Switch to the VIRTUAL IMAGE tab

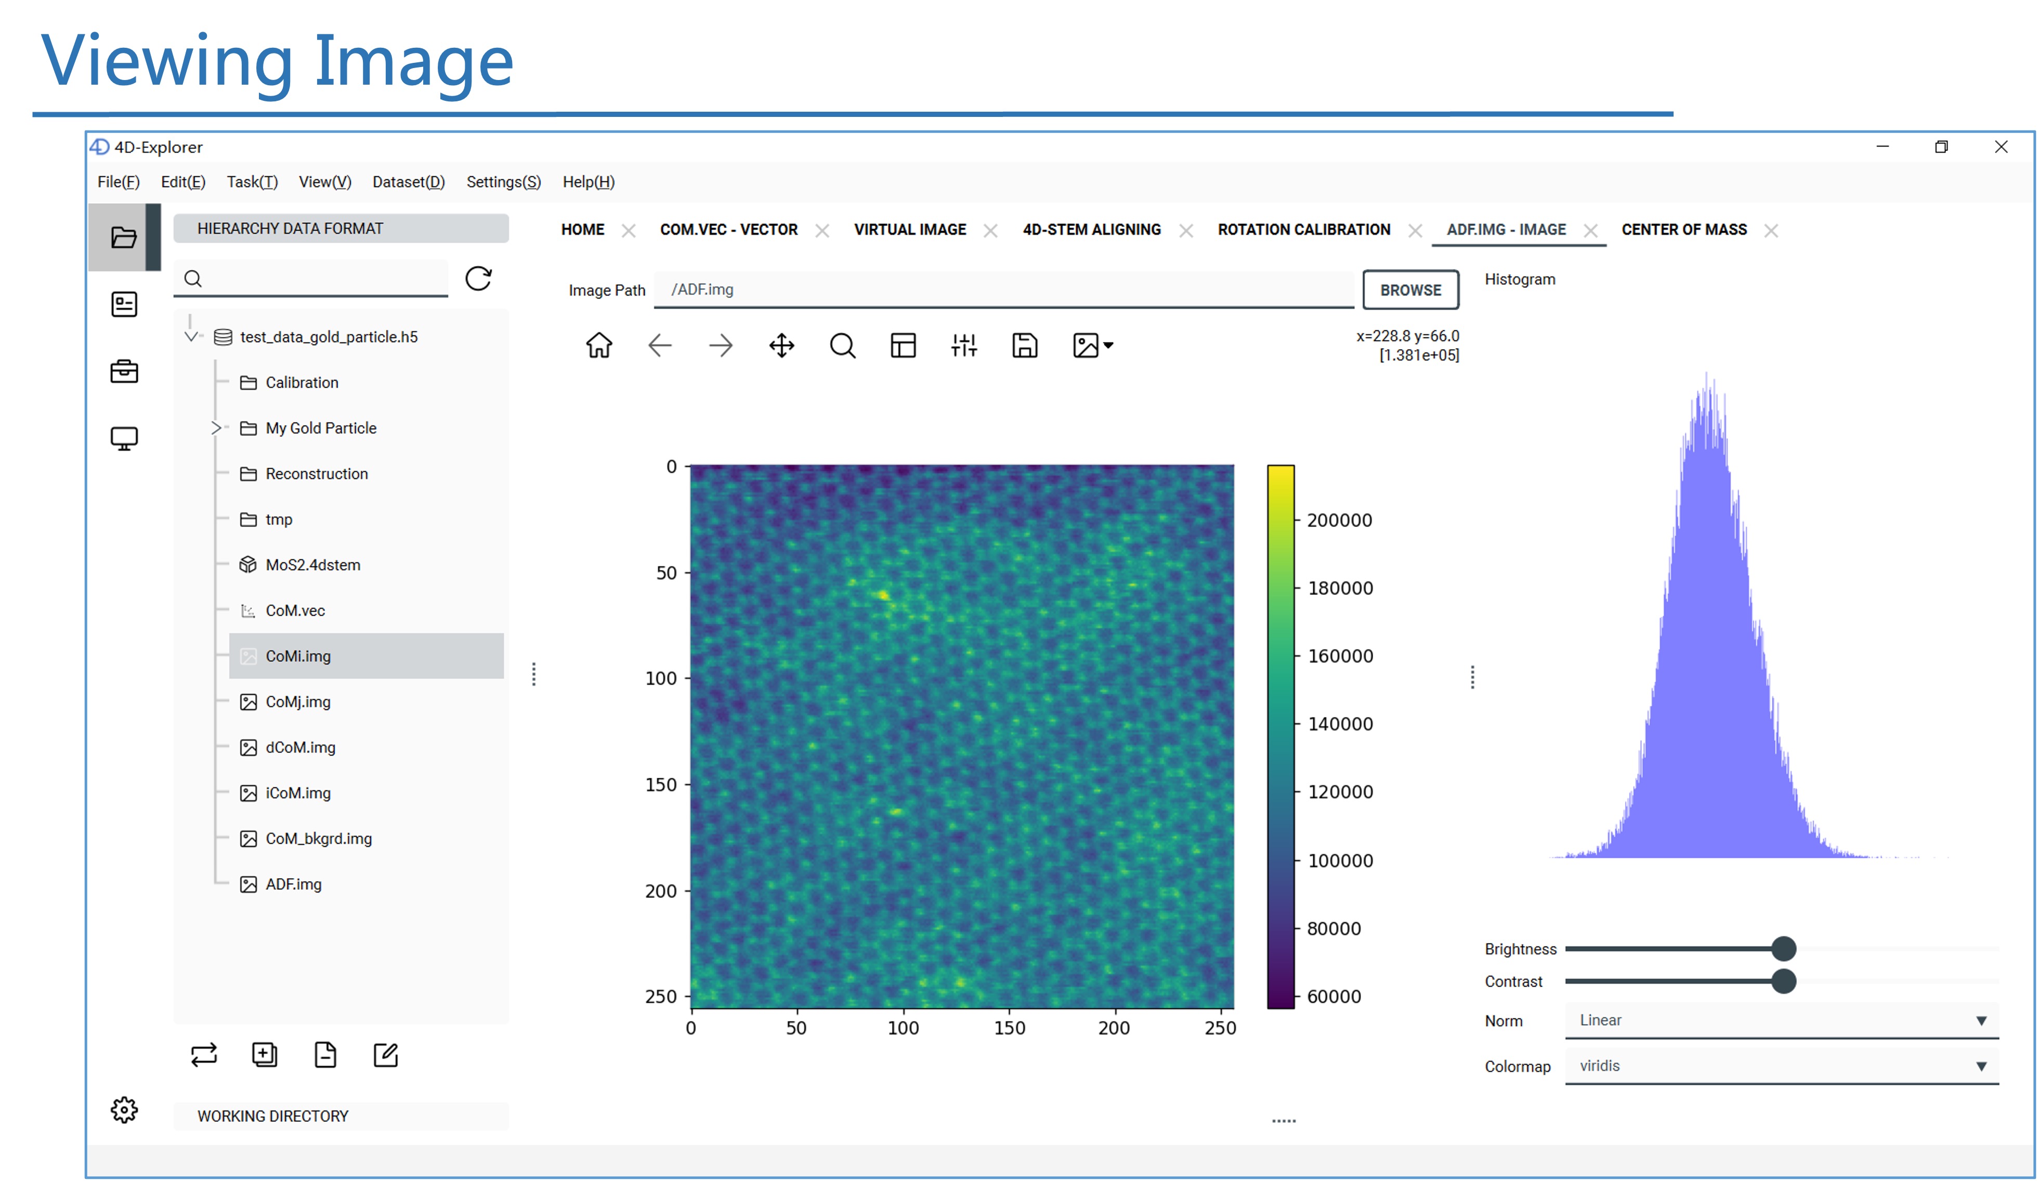tap(909, 230)
